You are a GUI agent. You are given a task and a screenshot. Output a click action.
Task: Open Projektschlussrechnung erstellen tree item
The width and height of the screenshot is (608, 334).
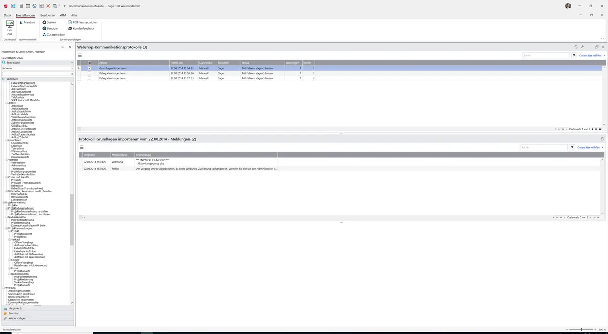(29, 211)
